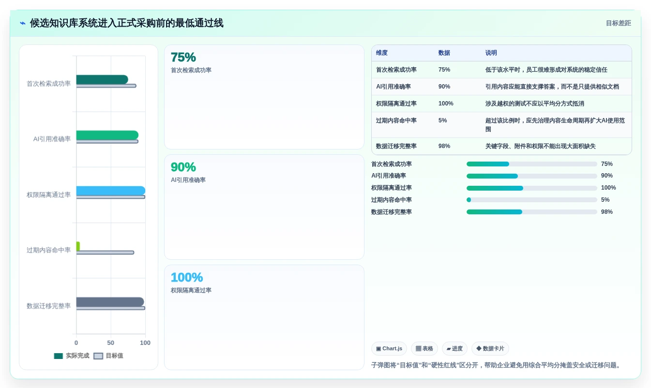Click the page title 候选知识库系统进入正式采购前的最低通过线
The width and height of the screenshot is (651, 388).
coord(127,23)
